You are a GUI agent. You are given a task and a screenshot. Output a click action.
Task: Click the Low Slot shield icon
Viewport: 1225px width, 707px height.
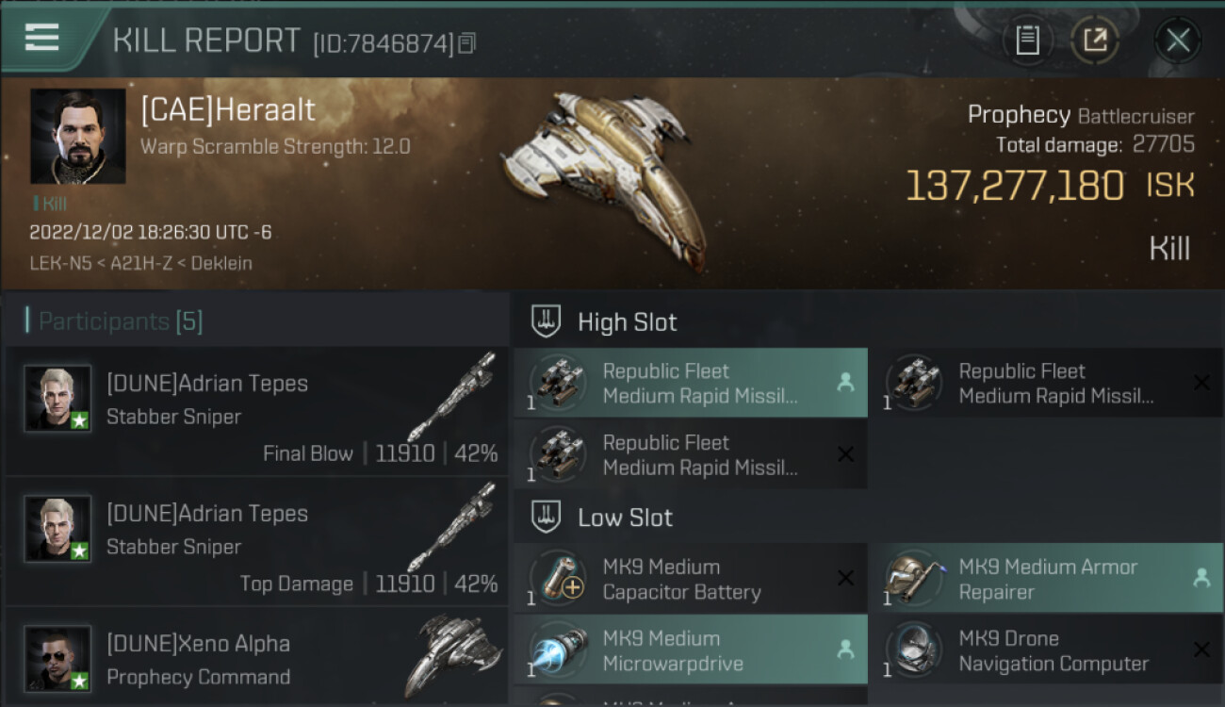[x=547, y=517]
